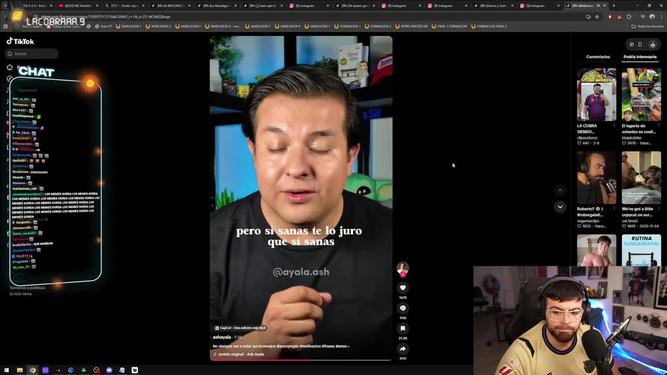Switch to the Comentarios tab
The width and height of the screenshot is (667, 375).
598,57
